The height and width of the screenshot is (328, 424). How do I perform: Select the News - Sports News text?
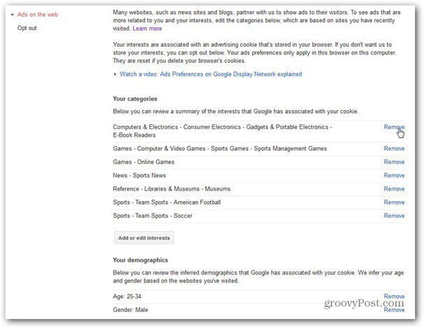139,175
